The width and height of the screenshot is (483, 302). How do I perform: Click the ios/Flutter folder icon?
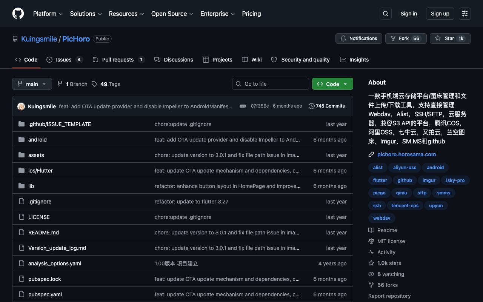click(22, 170)
